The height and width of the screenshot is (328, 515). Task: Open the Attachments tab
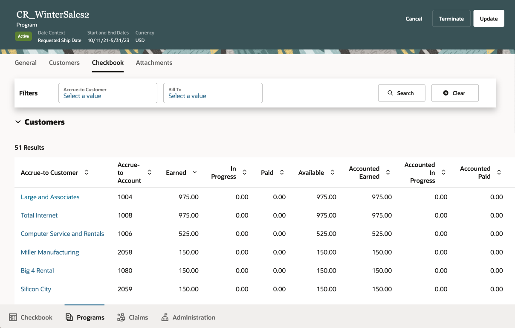(154, 63)
